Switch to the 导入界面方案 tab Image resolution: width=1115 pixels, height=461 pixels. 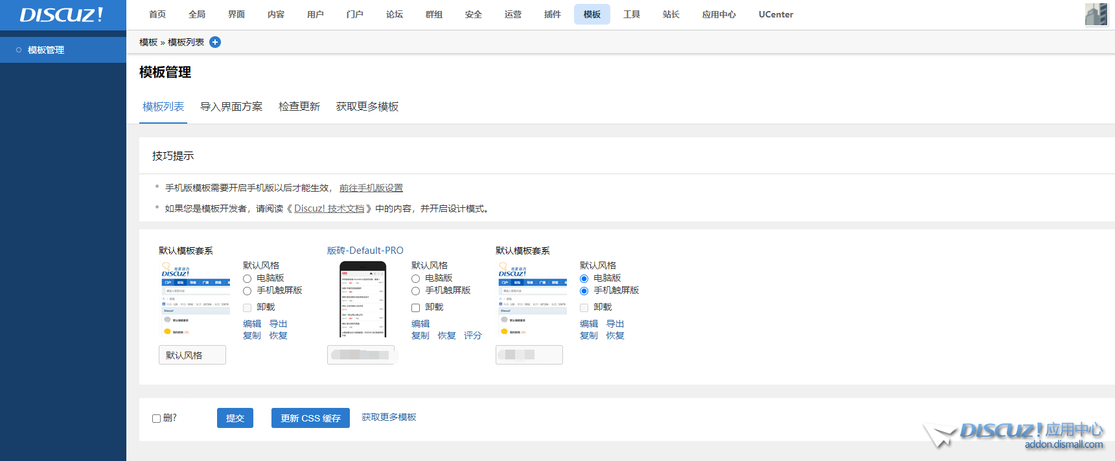pyautogui.click(x=231, y=107)
